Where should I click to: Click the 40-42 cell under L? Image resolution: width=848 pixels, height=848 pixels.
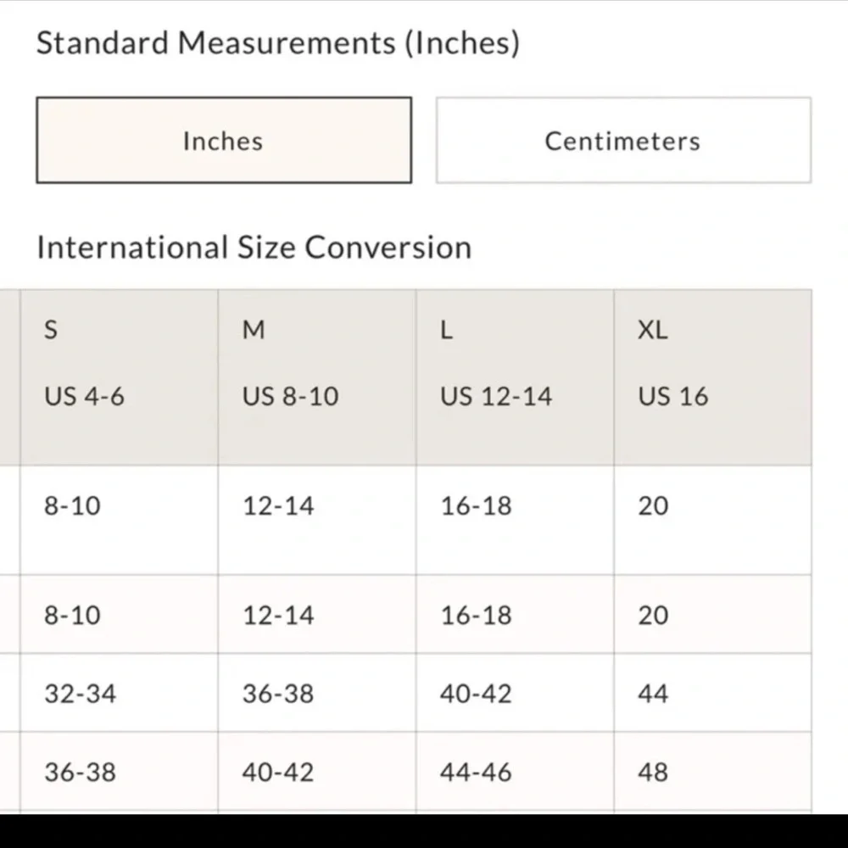pyautogui.click(x=516, y=693)
